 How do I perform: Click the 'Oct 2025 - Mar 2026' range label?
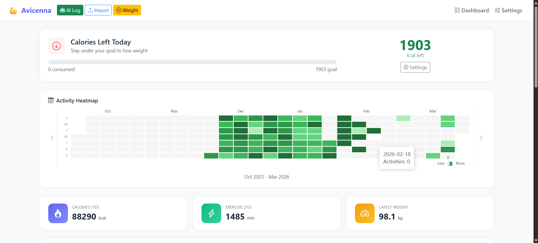[x=267, y=177]
